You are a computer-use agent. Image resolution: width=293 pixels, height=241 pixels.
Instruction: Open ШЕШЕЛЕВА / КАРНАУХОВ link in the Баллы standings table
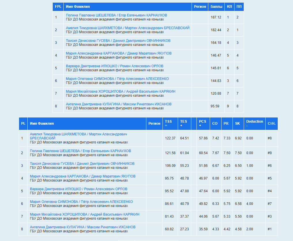(x=116, y=15)
